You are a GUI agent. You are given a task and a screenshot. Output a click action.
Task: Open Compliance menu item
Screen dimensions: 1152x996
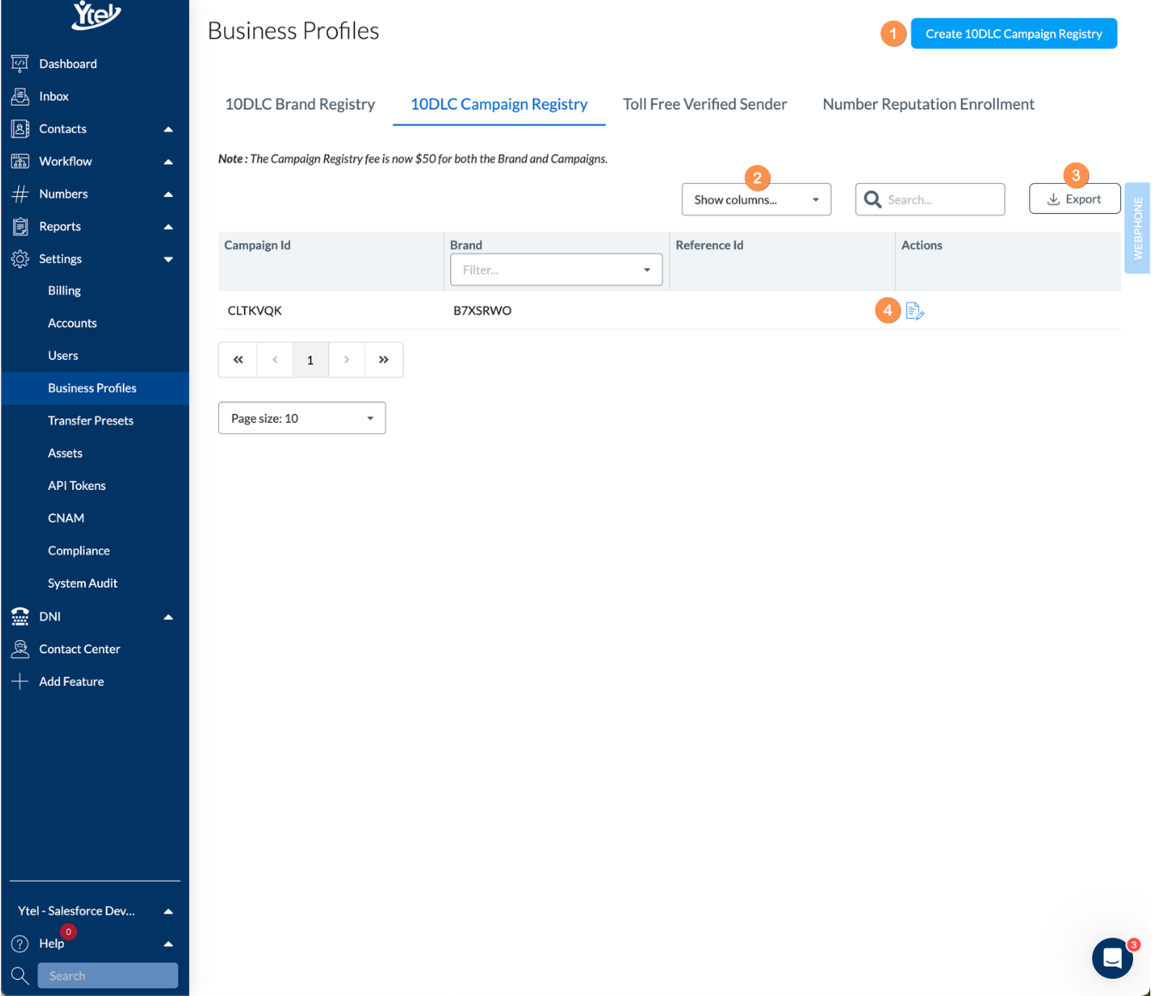(x=79, y=551)
